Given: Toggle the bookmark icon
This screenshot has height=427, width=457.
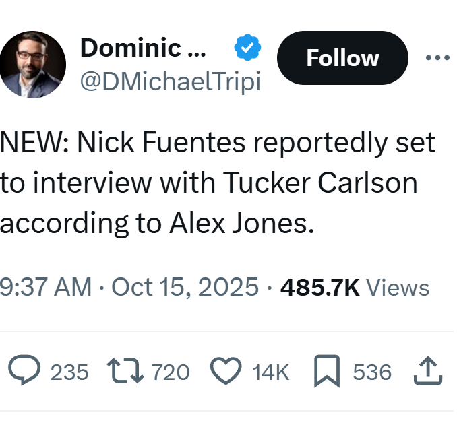Looking at the screenshot, I should click(327, 372).
